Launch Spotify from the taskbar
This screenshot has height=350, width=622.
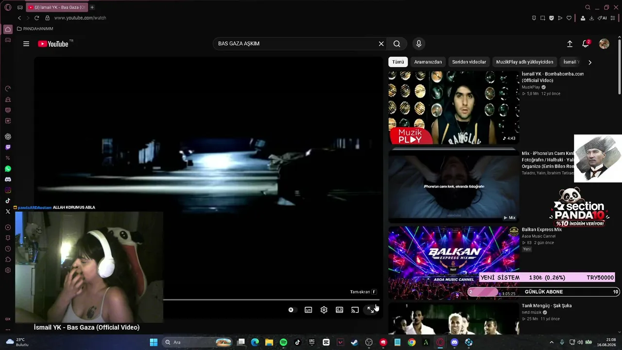click(x=283, y=342)
